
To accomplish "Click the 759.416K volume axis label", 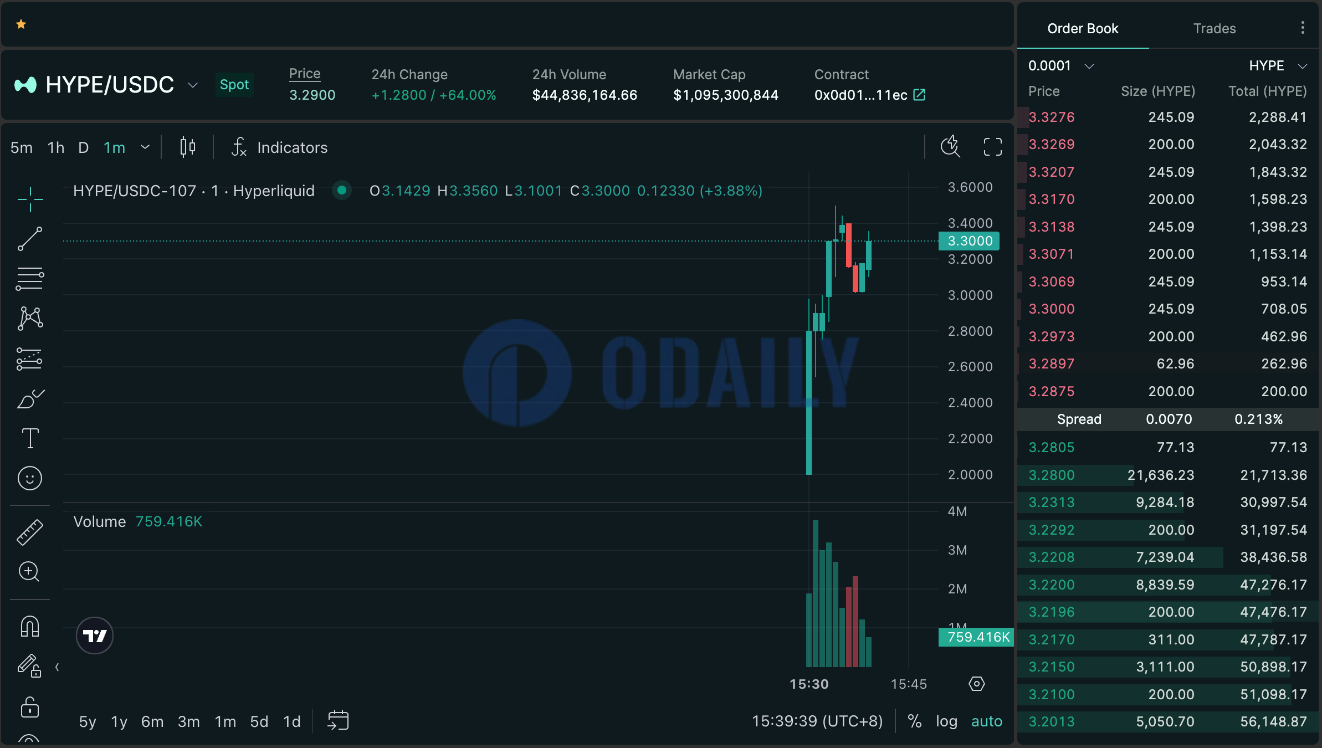I will (x=976, y=637).
